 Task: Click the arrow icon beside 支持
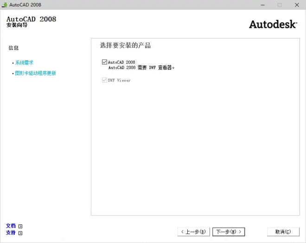[x=20, y=233]
